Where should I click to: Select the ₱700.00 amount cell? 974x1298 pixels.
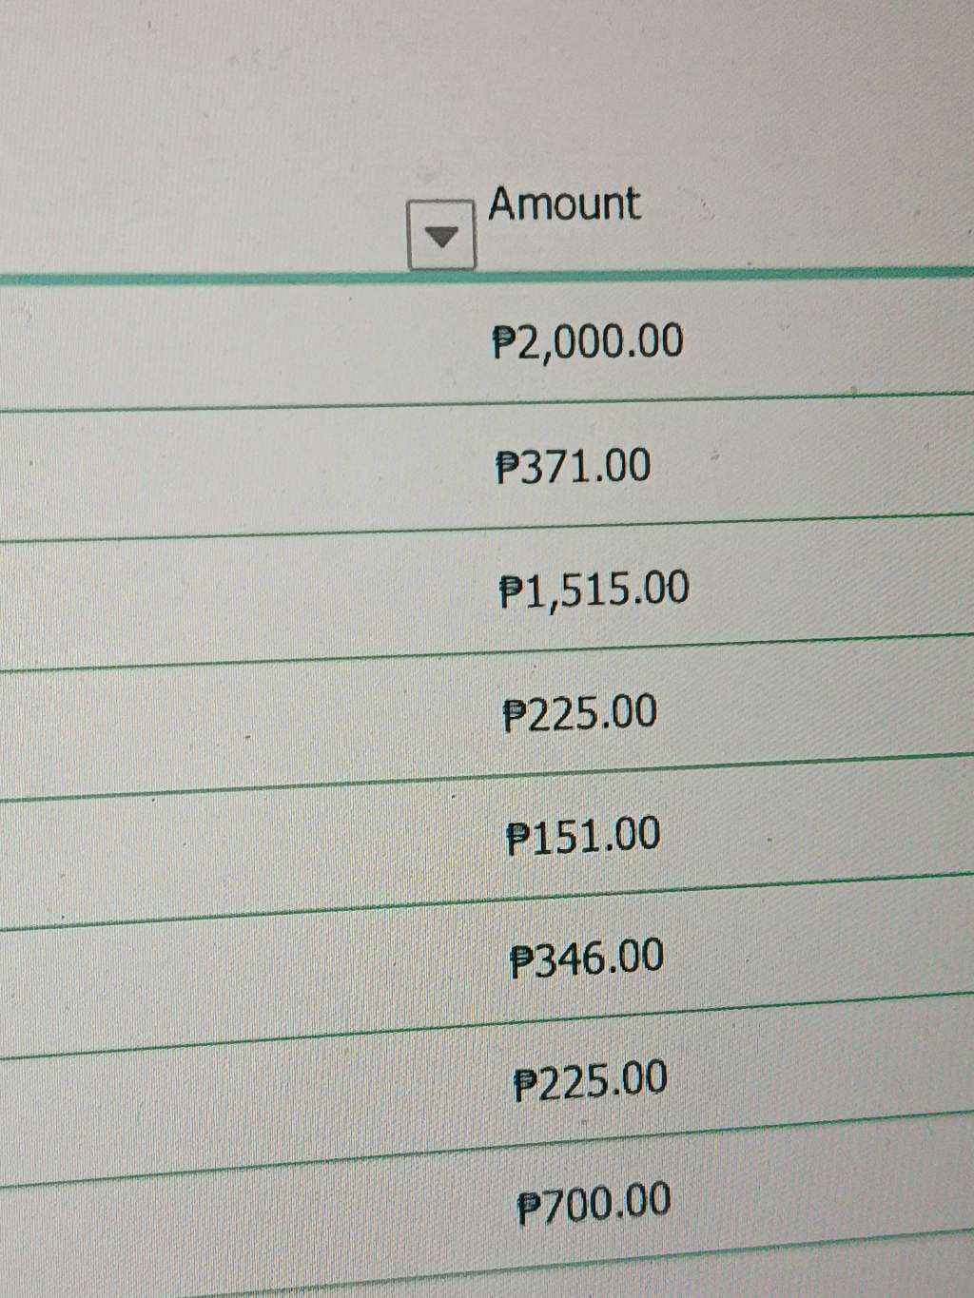coord(594,1203)
